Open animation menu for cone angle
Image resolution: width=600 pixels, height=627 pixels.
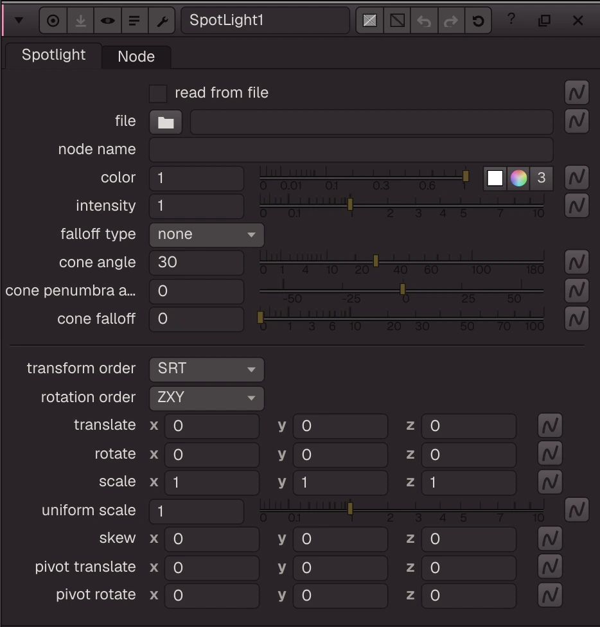click(x=576, y=262)
